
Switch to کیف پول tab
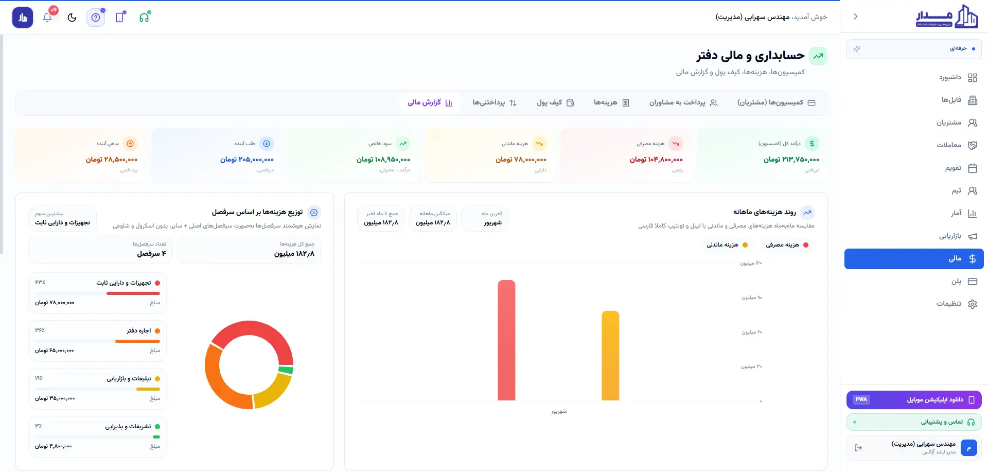555,103
